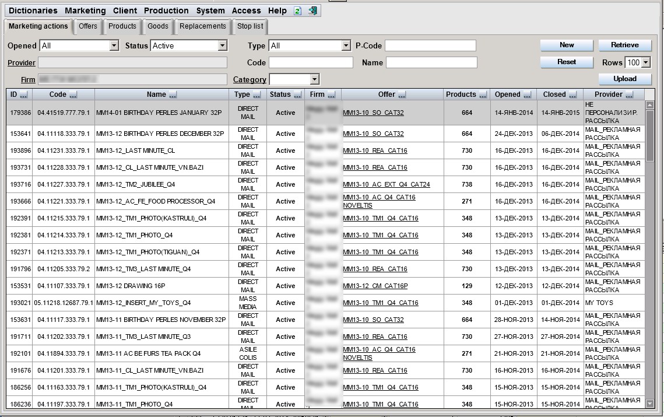The image size is (664, 417).
Task: Expand the Status dropdown showing Active
Action: [223, 45]
